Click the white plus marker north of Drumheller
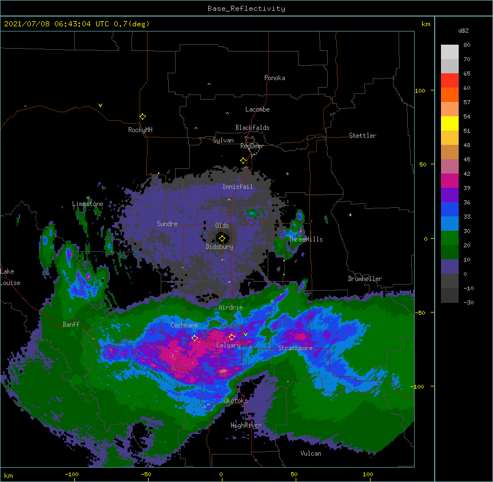The image size is (493, 482). pyautogui.click(x=350, y=215)
